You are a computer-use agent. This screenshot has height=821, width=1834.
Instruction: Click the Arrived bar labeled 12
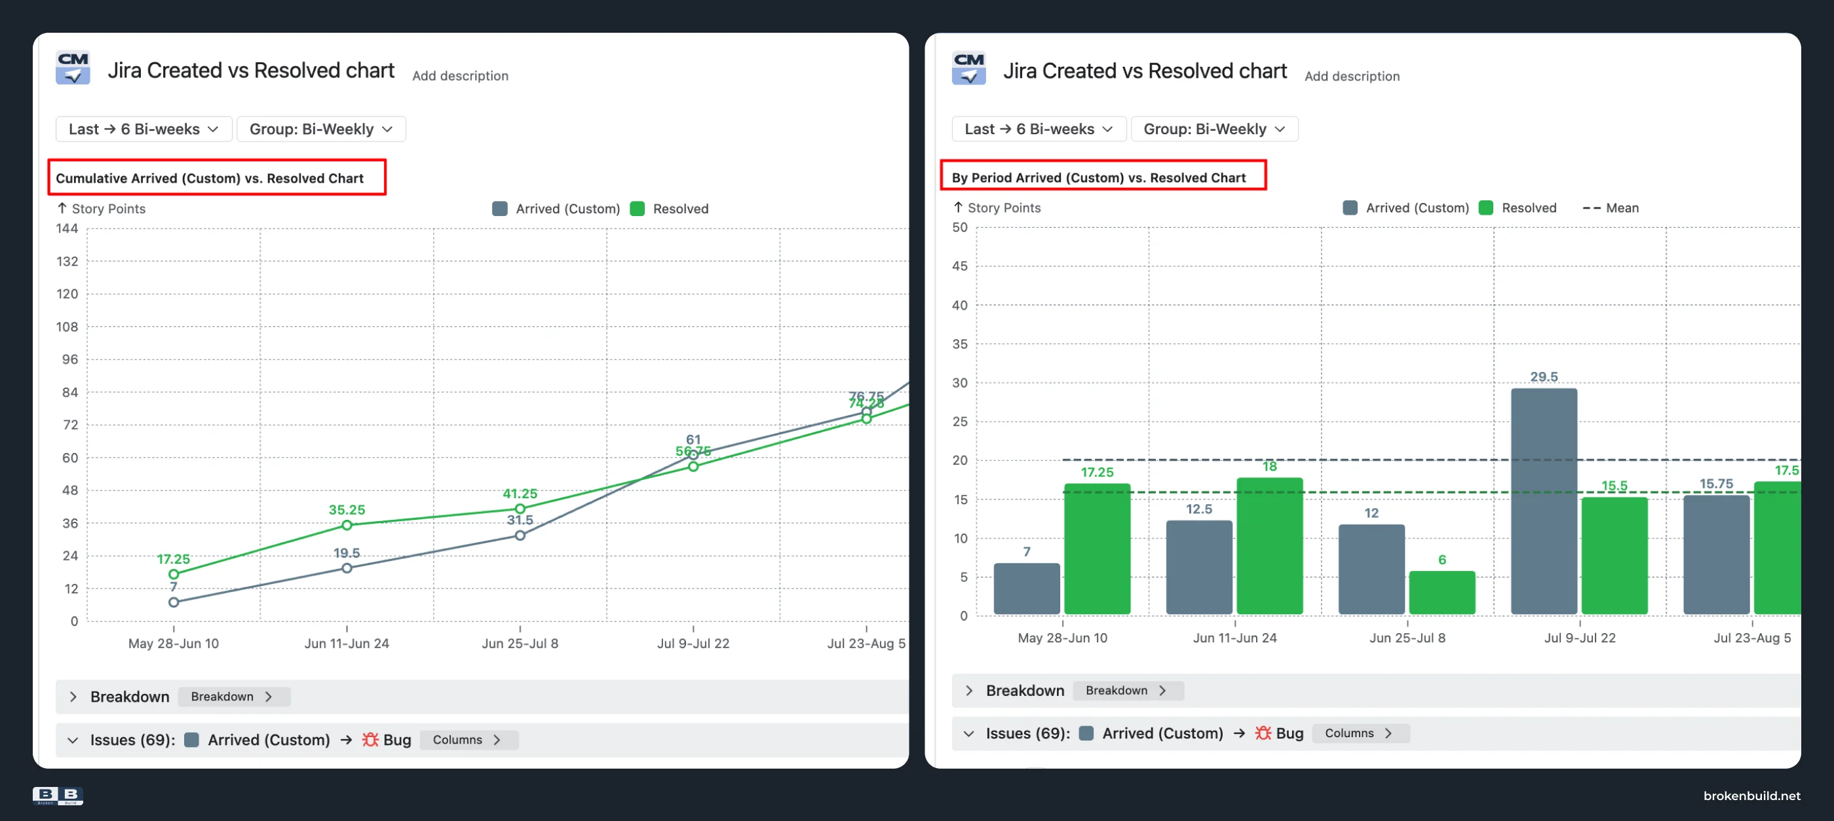[1371, 569]
